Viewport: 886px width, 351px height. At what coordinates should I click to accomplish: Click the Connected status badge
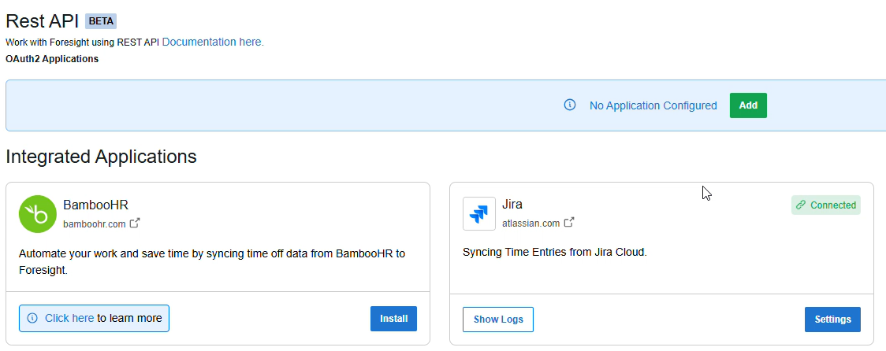pyautogui.click(x=825, y=205)
